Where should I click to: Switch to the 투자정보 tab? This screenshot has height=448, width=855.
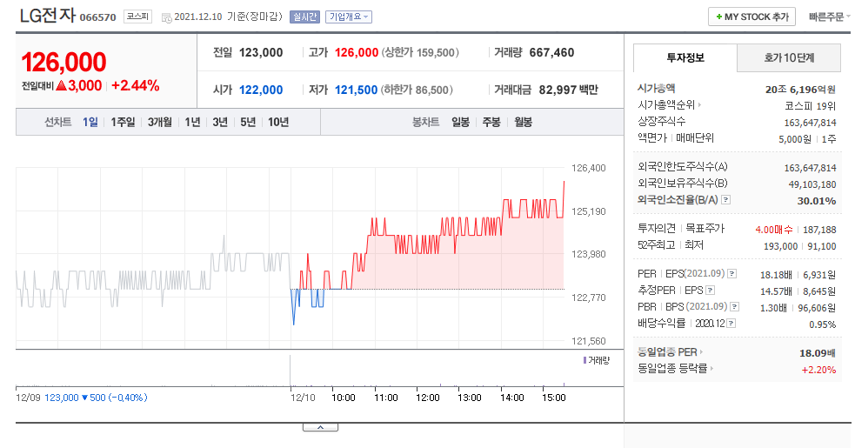pos(685,57)
